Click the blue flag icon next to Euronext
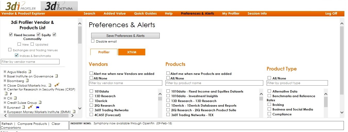 coord(38,107)
